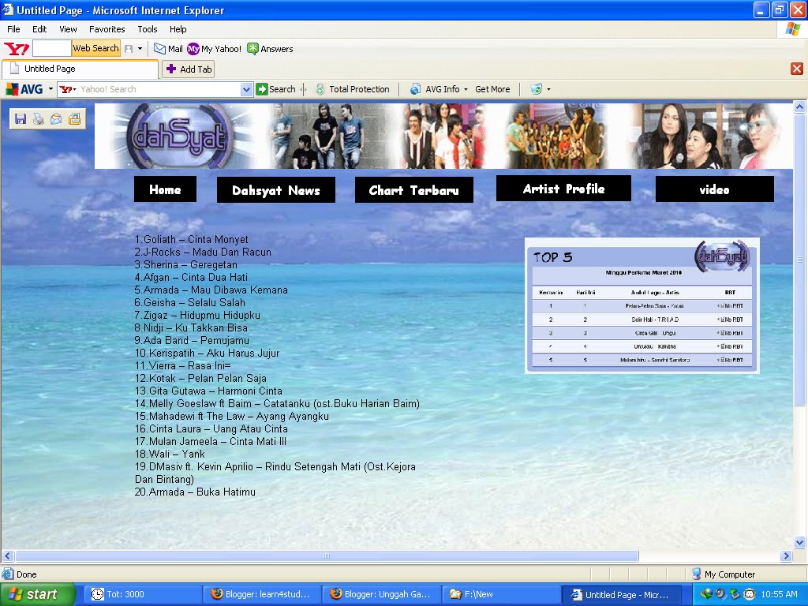The height and width of the screenshot is (606, 808).
Task: Click the Get More button
Action: click(492, 89)
